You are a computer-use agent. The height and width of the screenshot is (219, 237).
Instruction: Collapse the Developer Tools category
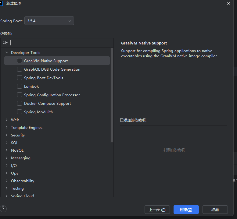(x=7, y=53)
